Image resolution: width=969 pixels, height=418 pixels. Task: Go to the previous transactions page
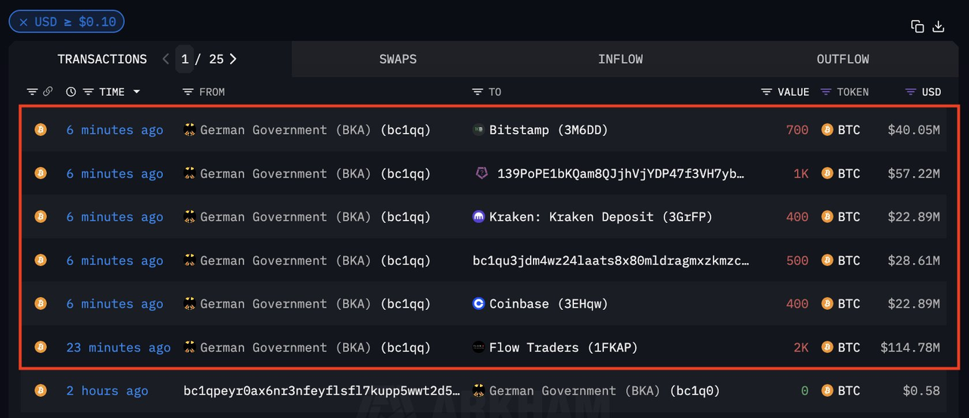click(166, 59)
